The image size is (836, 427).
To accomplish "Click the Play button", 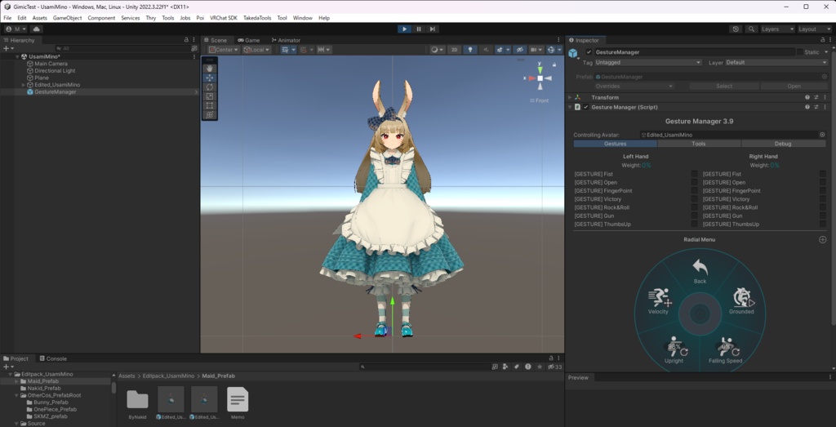I will [404, 29].
